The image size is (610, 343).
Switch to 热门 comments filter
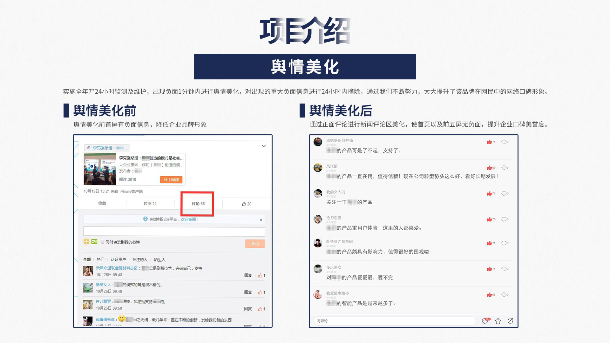pyautogui.click(x=100, y=259)
